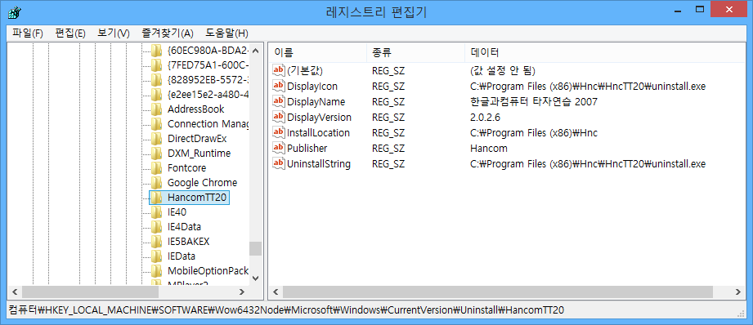Click the status bar registry path
Screen dimensions: 753x325
click(286, 309)
